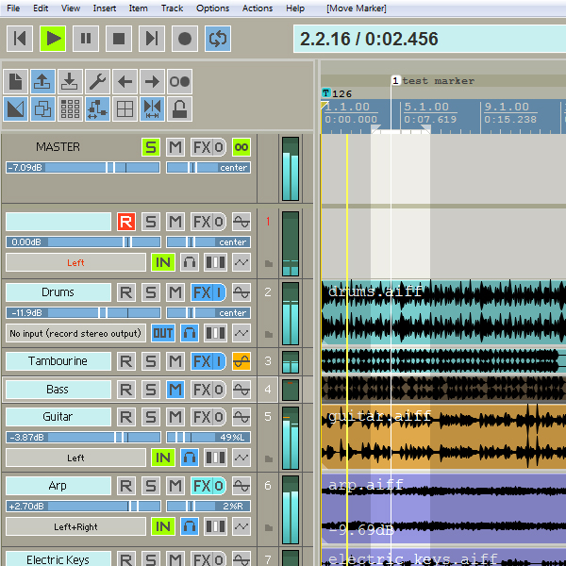The width and height of the screenshot is (566, 566).
Task: Click the transport Record button
Action: (x=184, y=39)
